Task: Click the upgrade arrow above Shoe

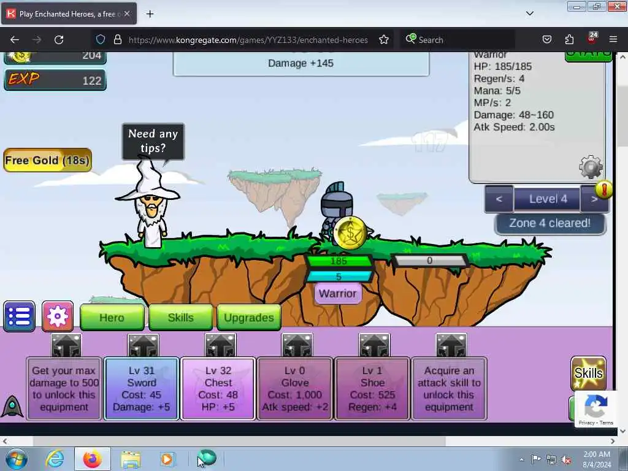Action: 374,345
